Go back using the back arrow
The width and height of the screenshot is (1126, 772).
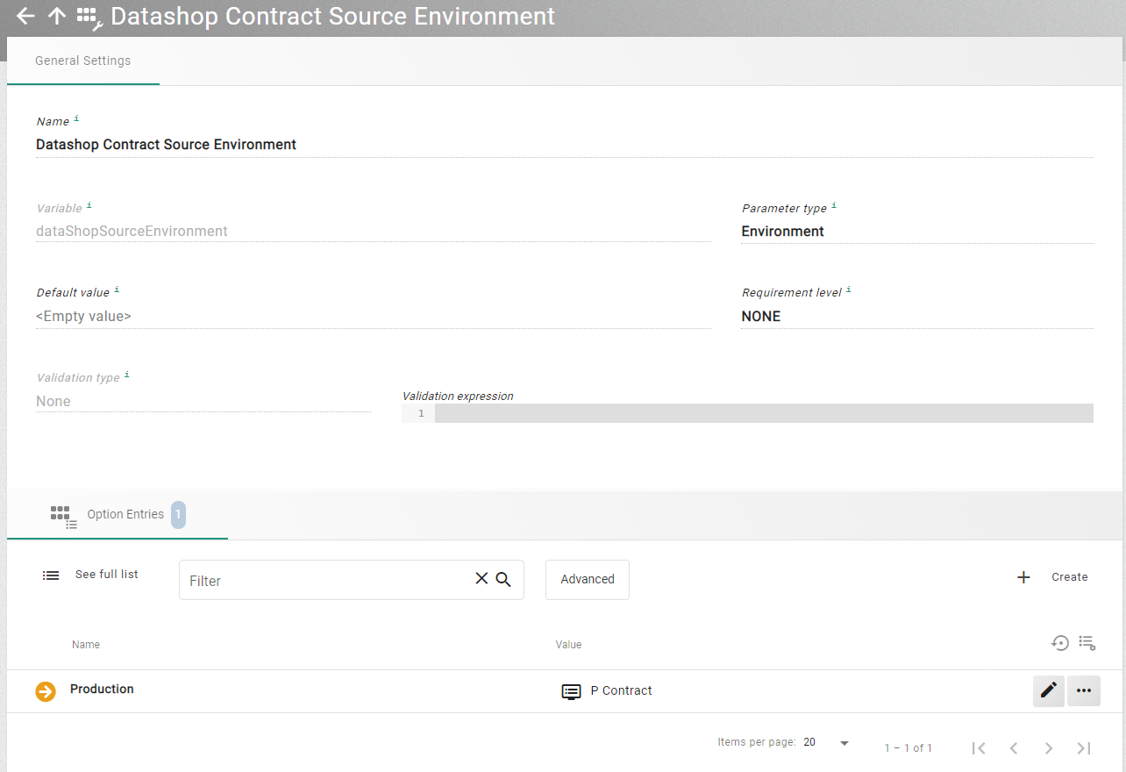click(x=24, y=16)
